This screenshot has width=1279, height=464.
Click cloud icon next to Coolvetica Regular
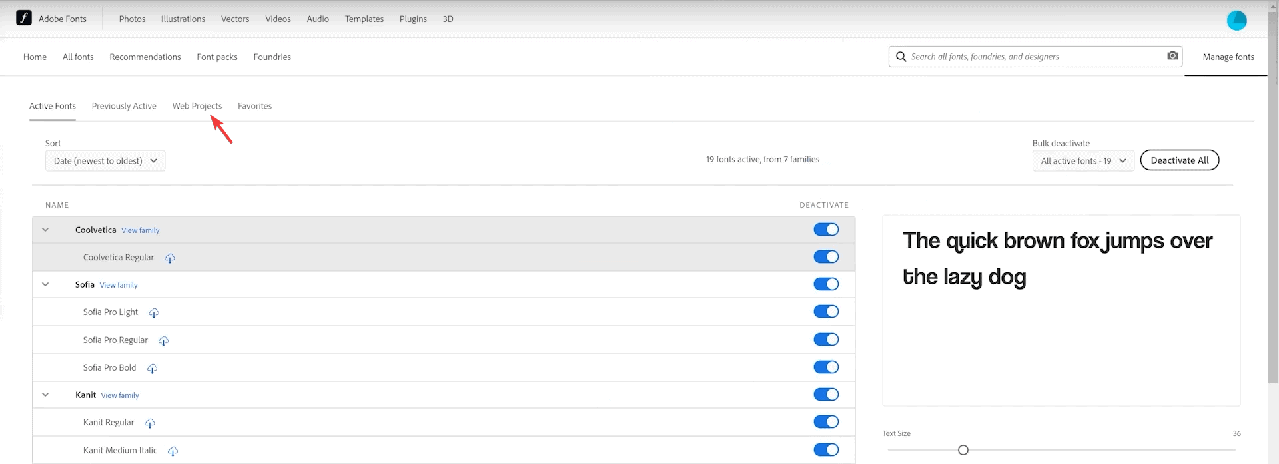click(x=170, y=258)
